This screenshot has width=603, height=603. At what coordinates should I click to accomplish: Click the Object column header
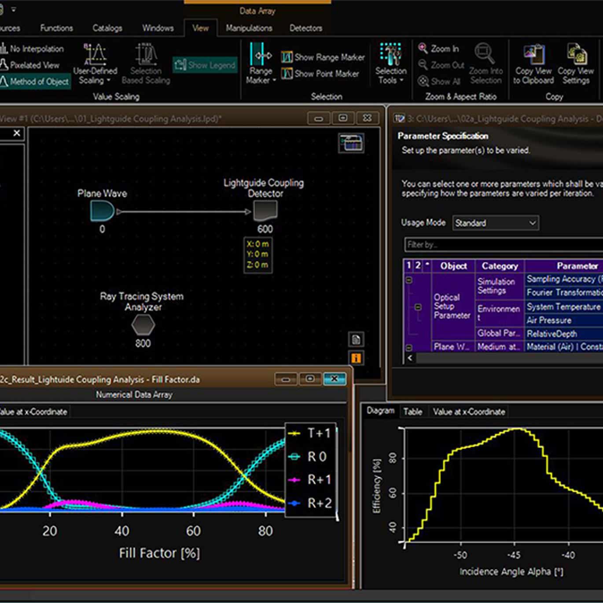click(453, 266)
